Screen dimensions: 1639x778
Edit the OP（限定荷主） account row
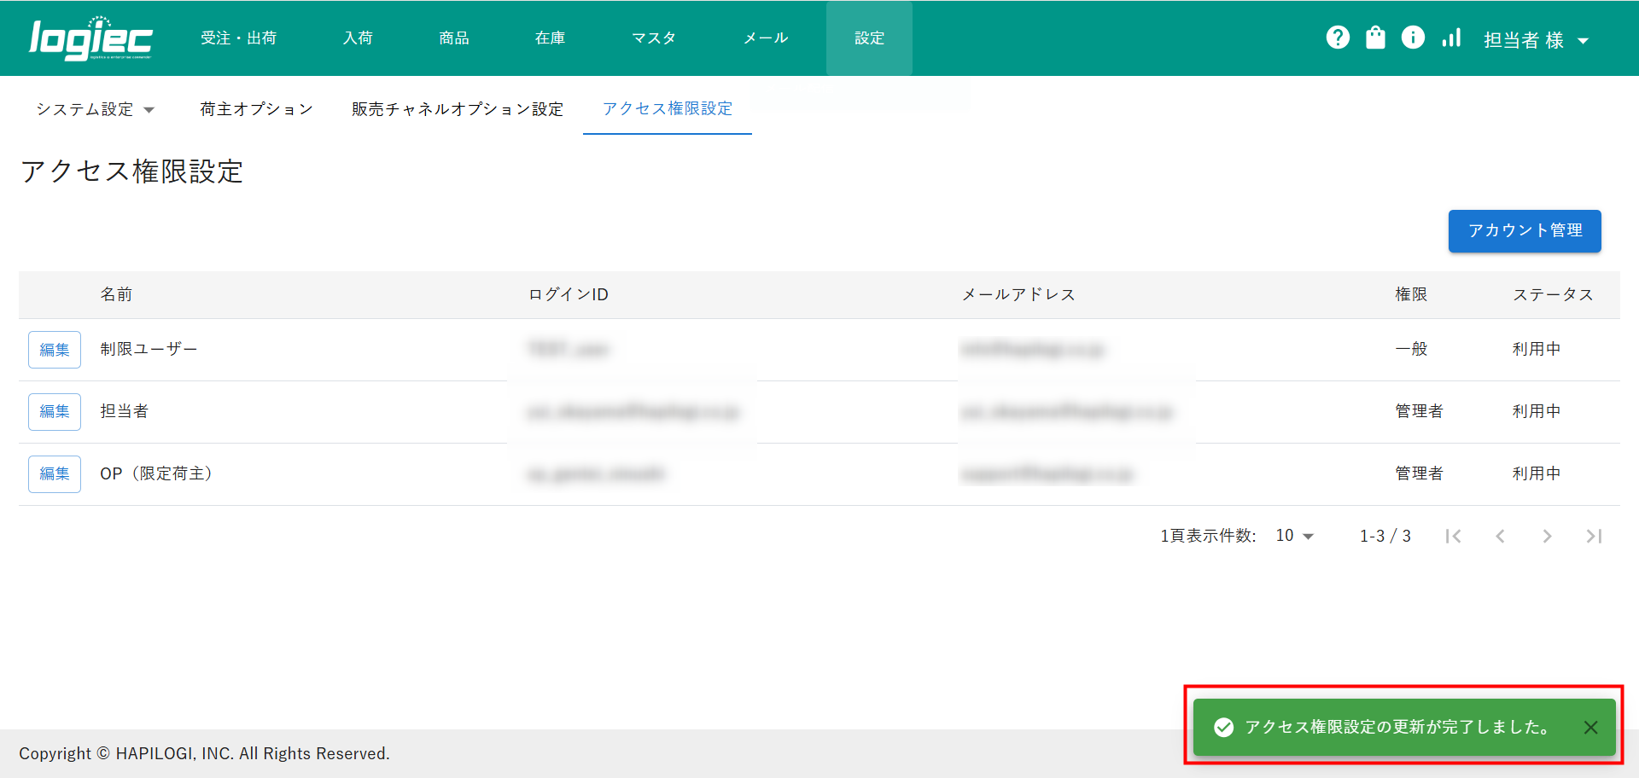pos(55,474)
